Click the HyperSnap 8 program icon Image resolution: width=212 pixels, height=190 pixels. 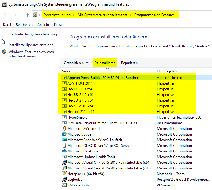(64, 117)
